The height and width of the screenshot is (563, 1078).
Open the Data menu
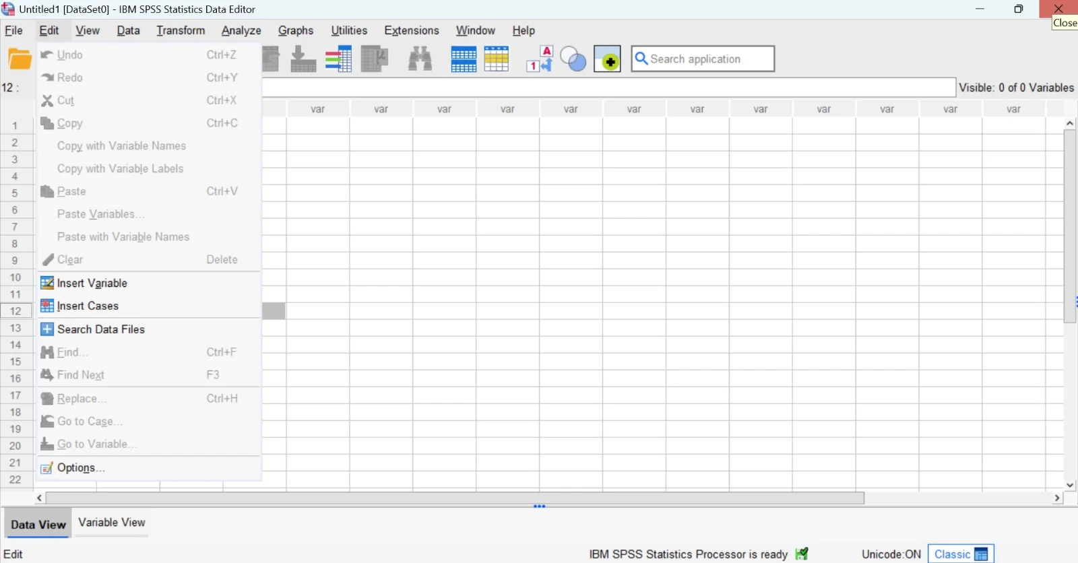[128, 30]
